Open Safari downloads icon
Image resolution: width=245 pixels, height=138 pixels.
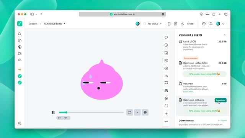[x=202, y=14]
